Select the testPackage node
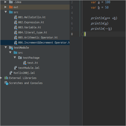This screenshot has width=126, height=126. (x=35, y=58)
